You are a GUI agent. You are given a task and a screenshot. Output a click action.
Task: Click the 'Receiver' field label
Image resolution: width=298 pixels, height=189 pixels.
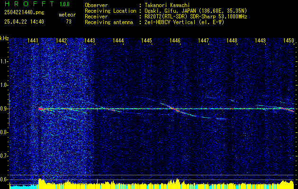click(x=96, y=17)
